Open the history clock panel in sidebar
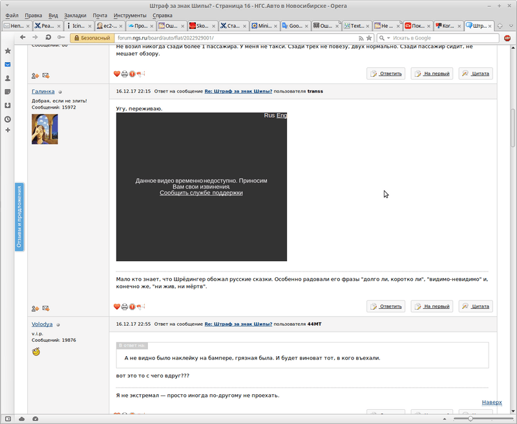 [8, 120]
